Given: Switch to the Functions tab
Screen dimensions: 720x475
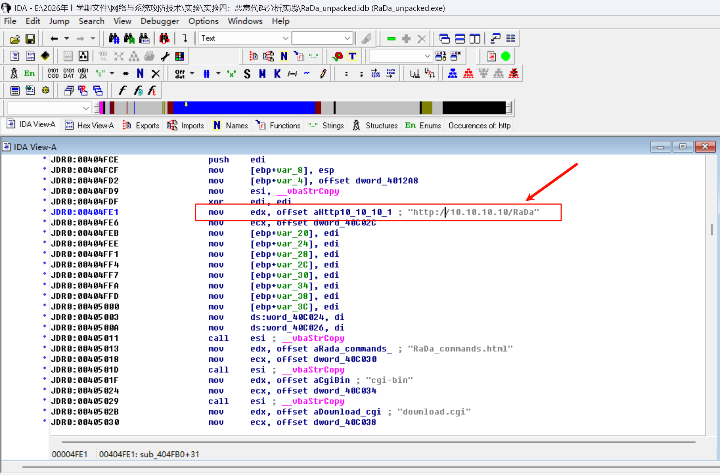Looking at the screenshot, I should [278, 125].
